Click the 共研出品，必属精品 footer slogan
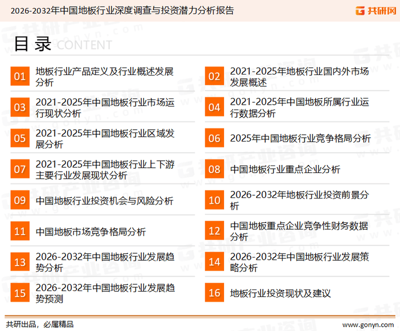The image size is (400, 331). click(39, 324)
